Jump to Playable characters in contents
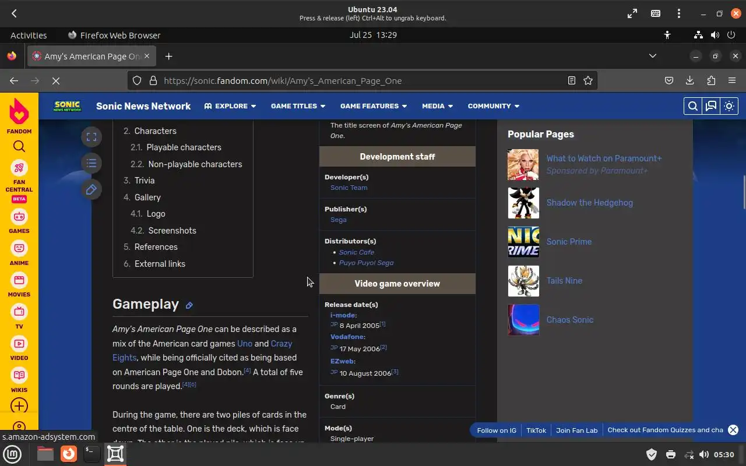Viewport: 746px width, 466px height. tap(184, 147)
